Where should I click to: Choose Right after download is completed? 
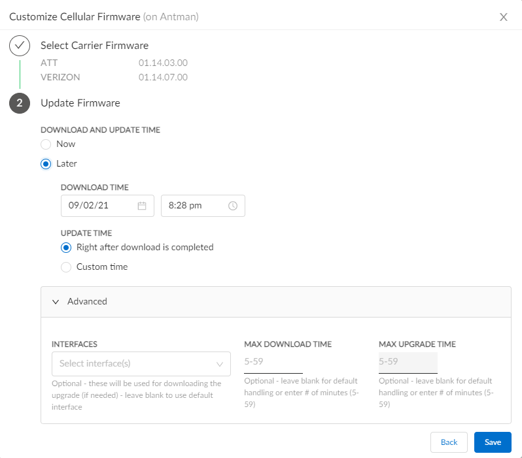click(66, 248)
